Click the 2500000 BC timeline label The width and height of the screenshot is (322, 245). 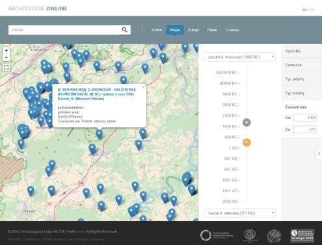point(226,73)
